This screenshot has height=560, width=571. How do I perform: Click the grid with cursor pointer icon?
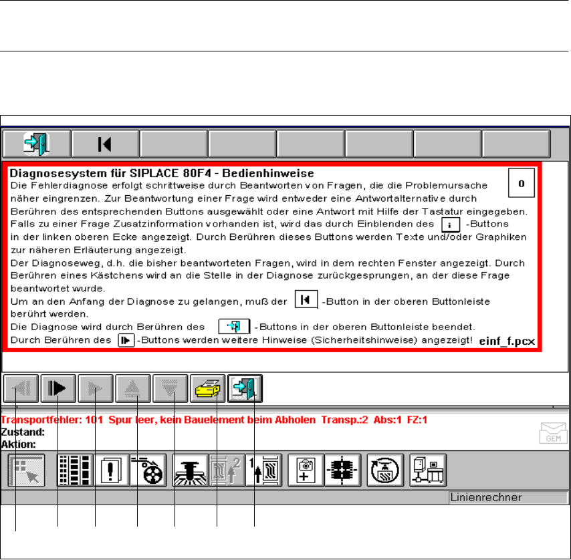pos(27,470)
